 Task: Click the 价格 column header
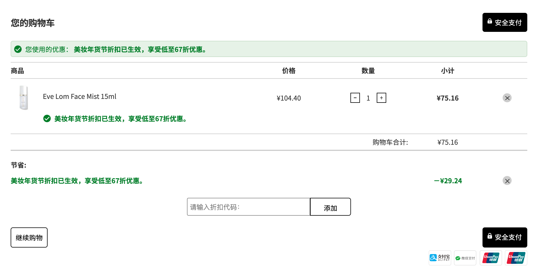click(289, 71)
